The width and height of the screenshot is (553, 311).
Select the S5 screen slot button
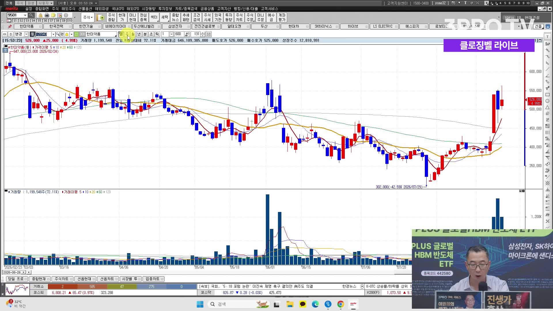click(x=39, y=21)
